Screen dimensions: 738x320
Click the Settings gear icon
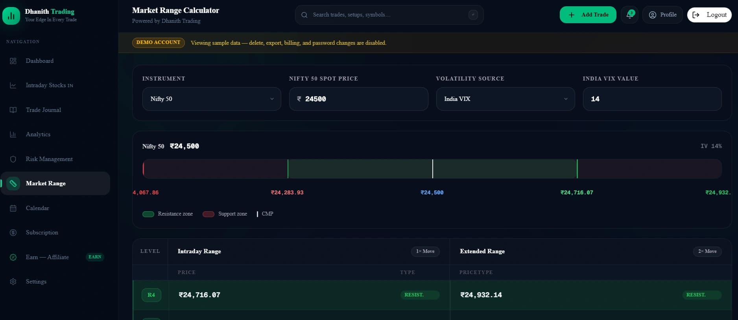(x=13, y=282)
